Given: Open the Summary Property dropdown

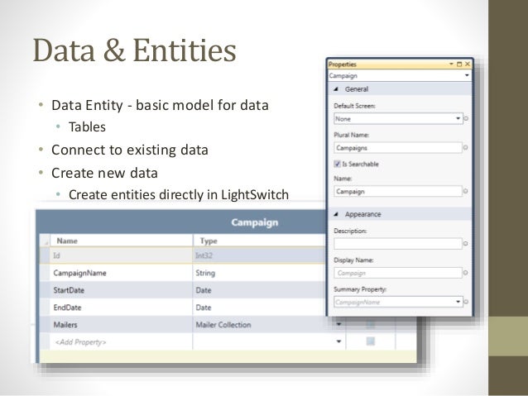Looking at the screenshot, I should coord(458,303).
